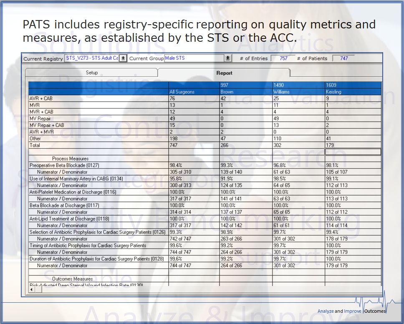This screenshot has height=324, width=404.
Task: Switch to the Setup tab
Action: [x=92, y=73]
